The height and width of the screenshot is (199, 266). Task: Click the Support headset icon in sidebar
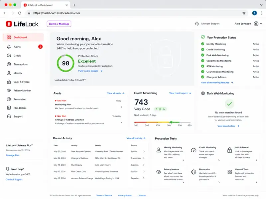[9, 116]
